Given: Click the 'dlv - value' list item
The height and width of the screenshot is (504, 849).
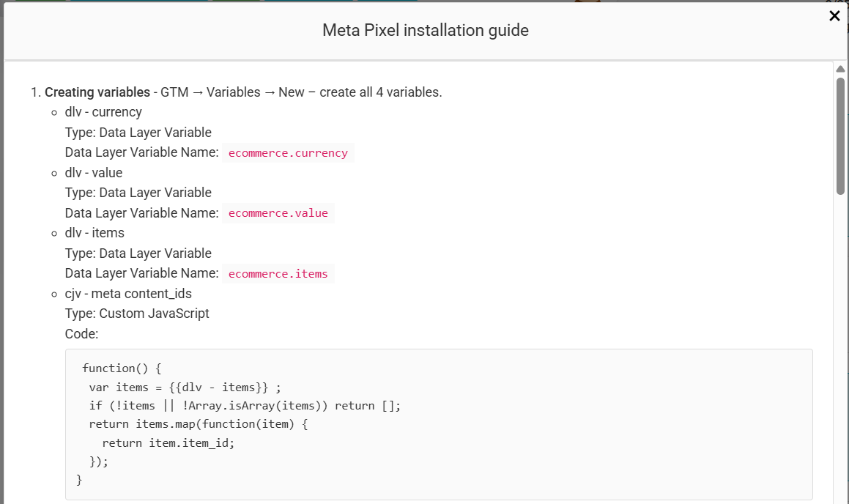Looking at the screenshot, I should [94, 173].
